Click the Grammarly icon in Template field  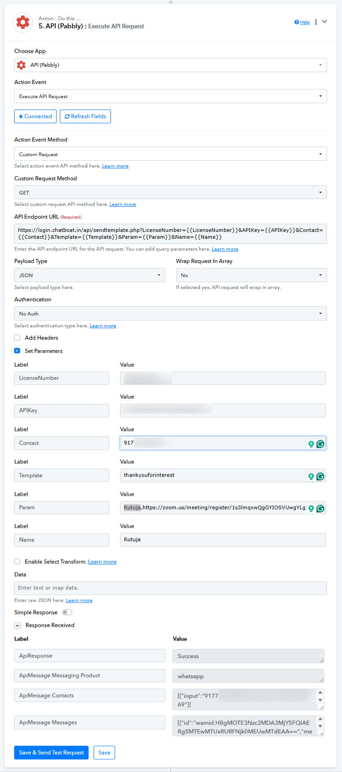pos(321,476)
